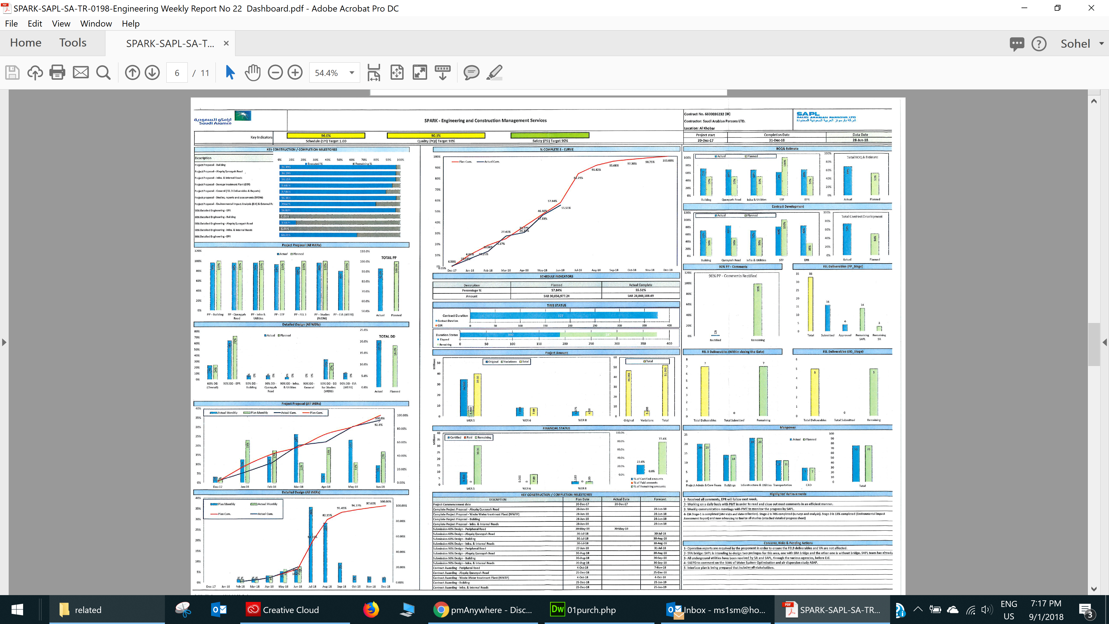Click the Save file icon
Viewport: 1109px width, 624px height.
tap(12, 72)
